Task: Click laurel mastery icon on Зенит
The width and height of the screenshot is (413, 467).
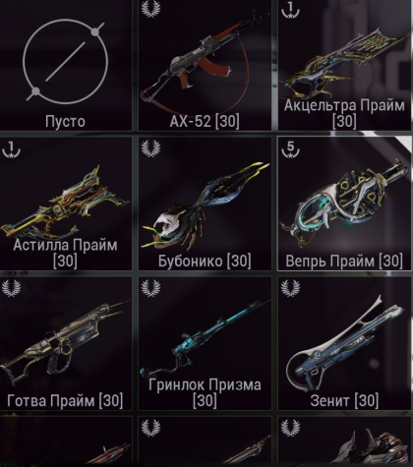Action: click(x=291, y=288)
